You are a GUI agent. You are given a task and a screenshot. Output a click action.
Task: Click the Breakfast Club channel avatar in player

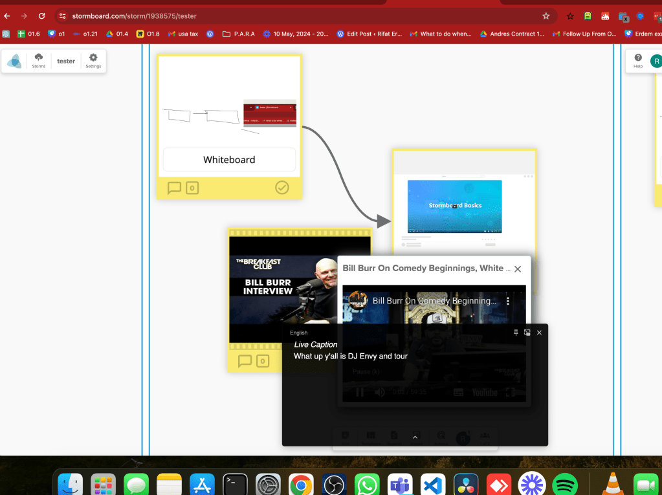point(358,301)
